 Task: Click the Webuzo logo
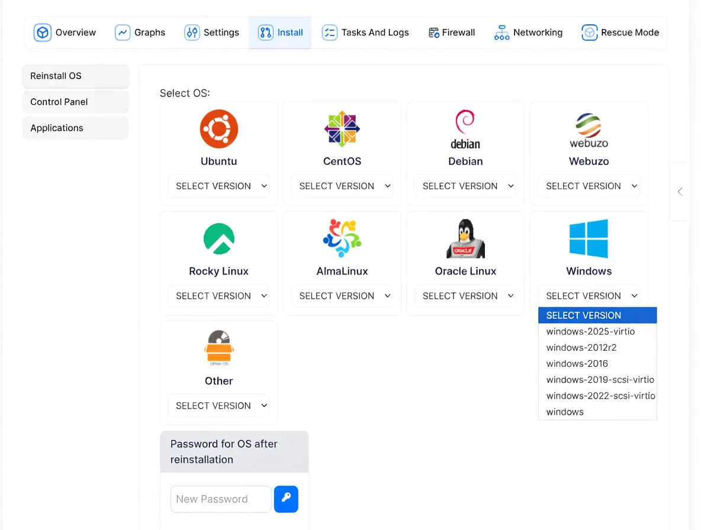[589, 130]
